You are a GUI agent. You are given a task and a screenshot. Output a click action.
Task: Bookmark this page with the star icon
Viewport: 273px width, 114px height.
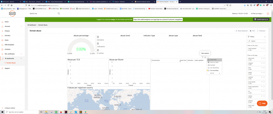(230, 5)
